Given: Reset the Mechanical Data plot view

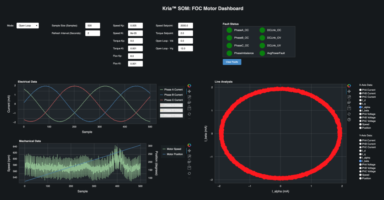Looking at the screenshot, I should (x=190, y=173).
